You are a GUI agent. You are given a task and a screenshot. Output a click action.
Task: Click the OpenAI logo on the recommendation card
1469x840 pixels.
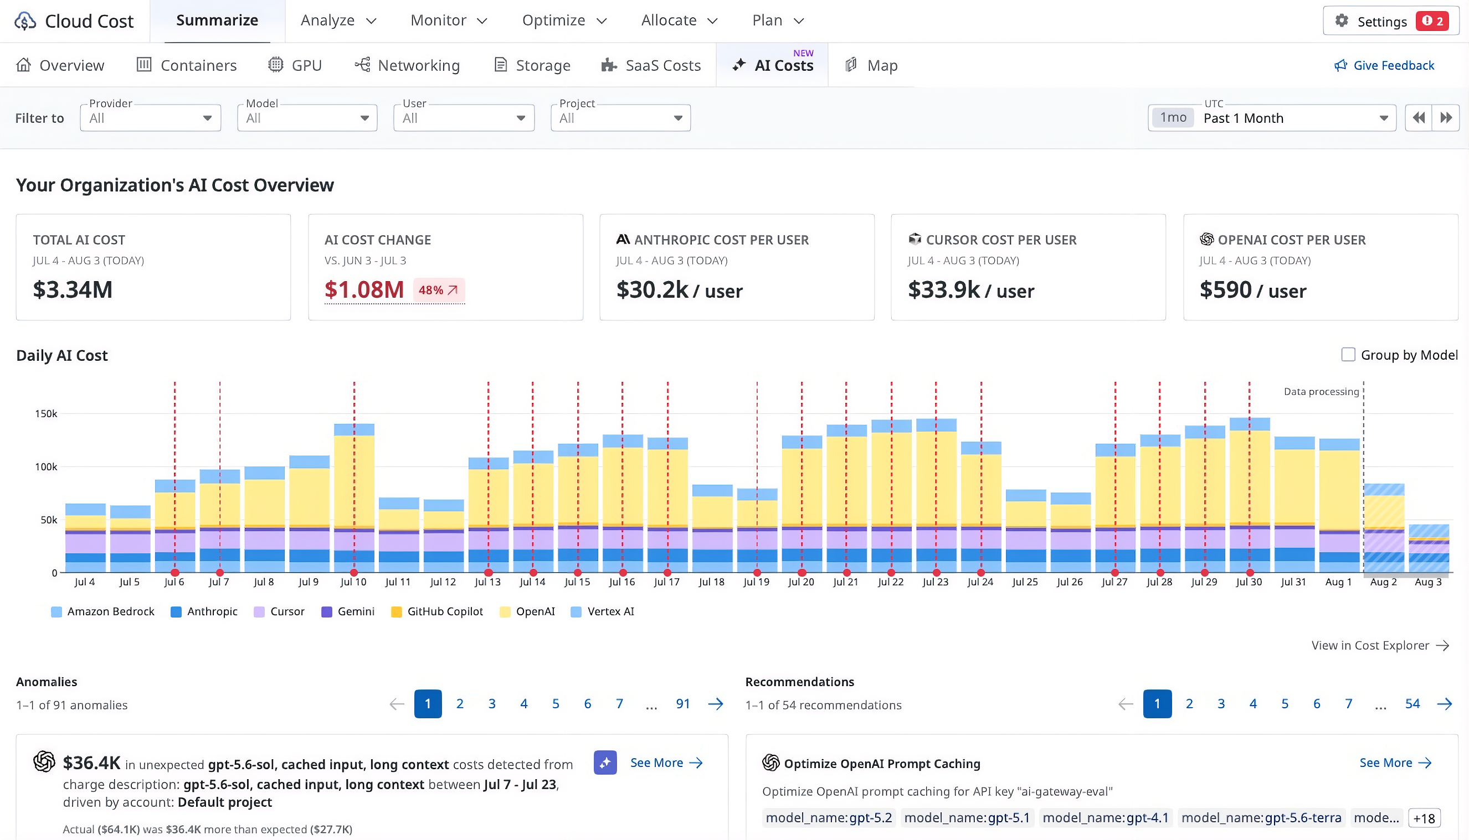tap(771, 763)
